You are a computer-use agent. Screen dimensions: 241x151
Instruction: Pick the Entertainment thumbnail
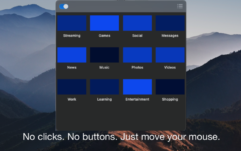[x=137, y=87]
